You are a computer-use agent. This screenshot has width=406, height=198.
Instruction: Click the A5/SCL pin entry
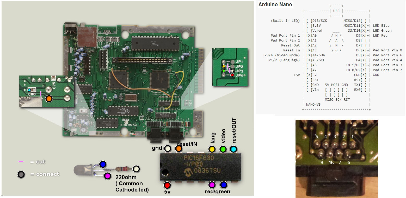point(316,60)
